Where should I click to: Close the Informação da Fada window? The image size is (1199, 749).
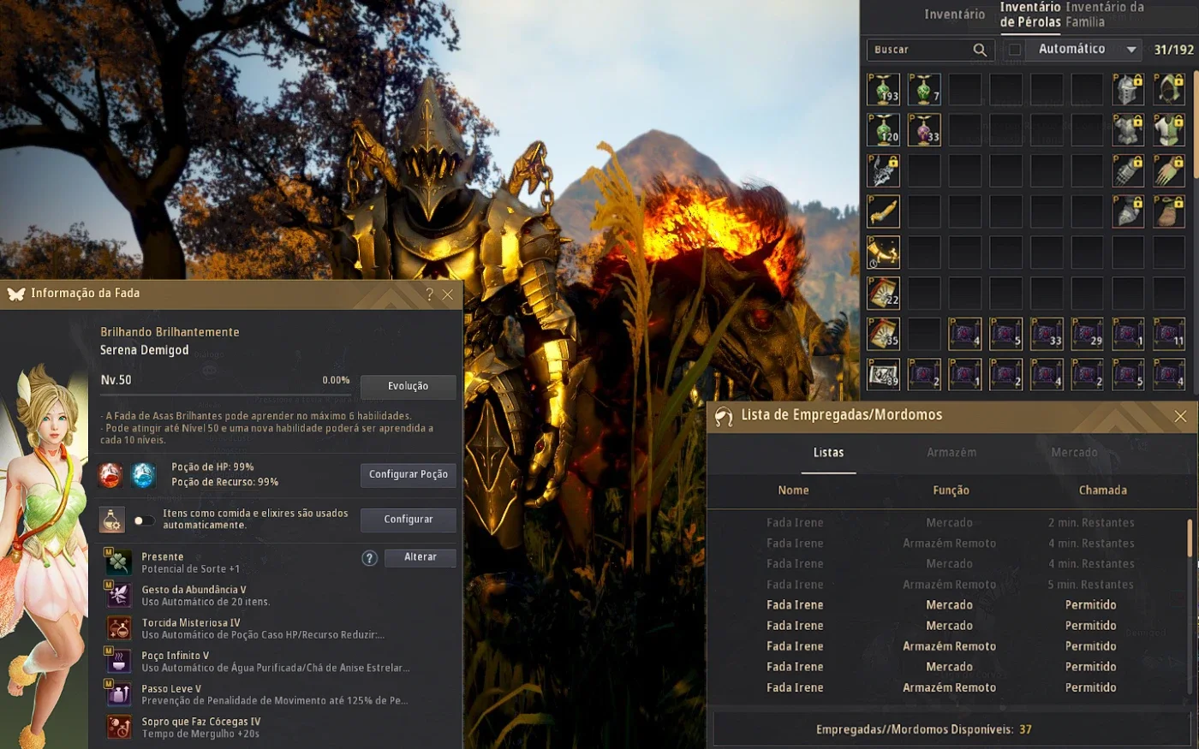click(448, 294)
